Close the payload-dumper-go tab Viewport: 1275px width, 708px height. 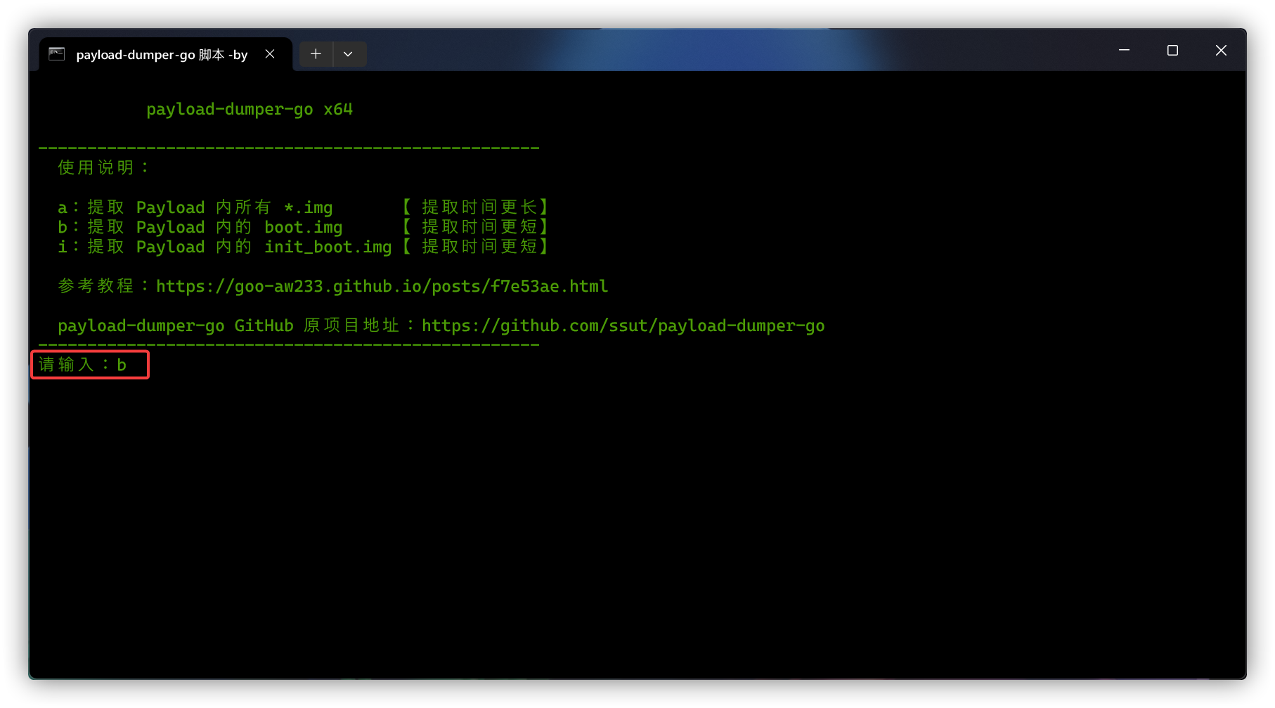270,54
